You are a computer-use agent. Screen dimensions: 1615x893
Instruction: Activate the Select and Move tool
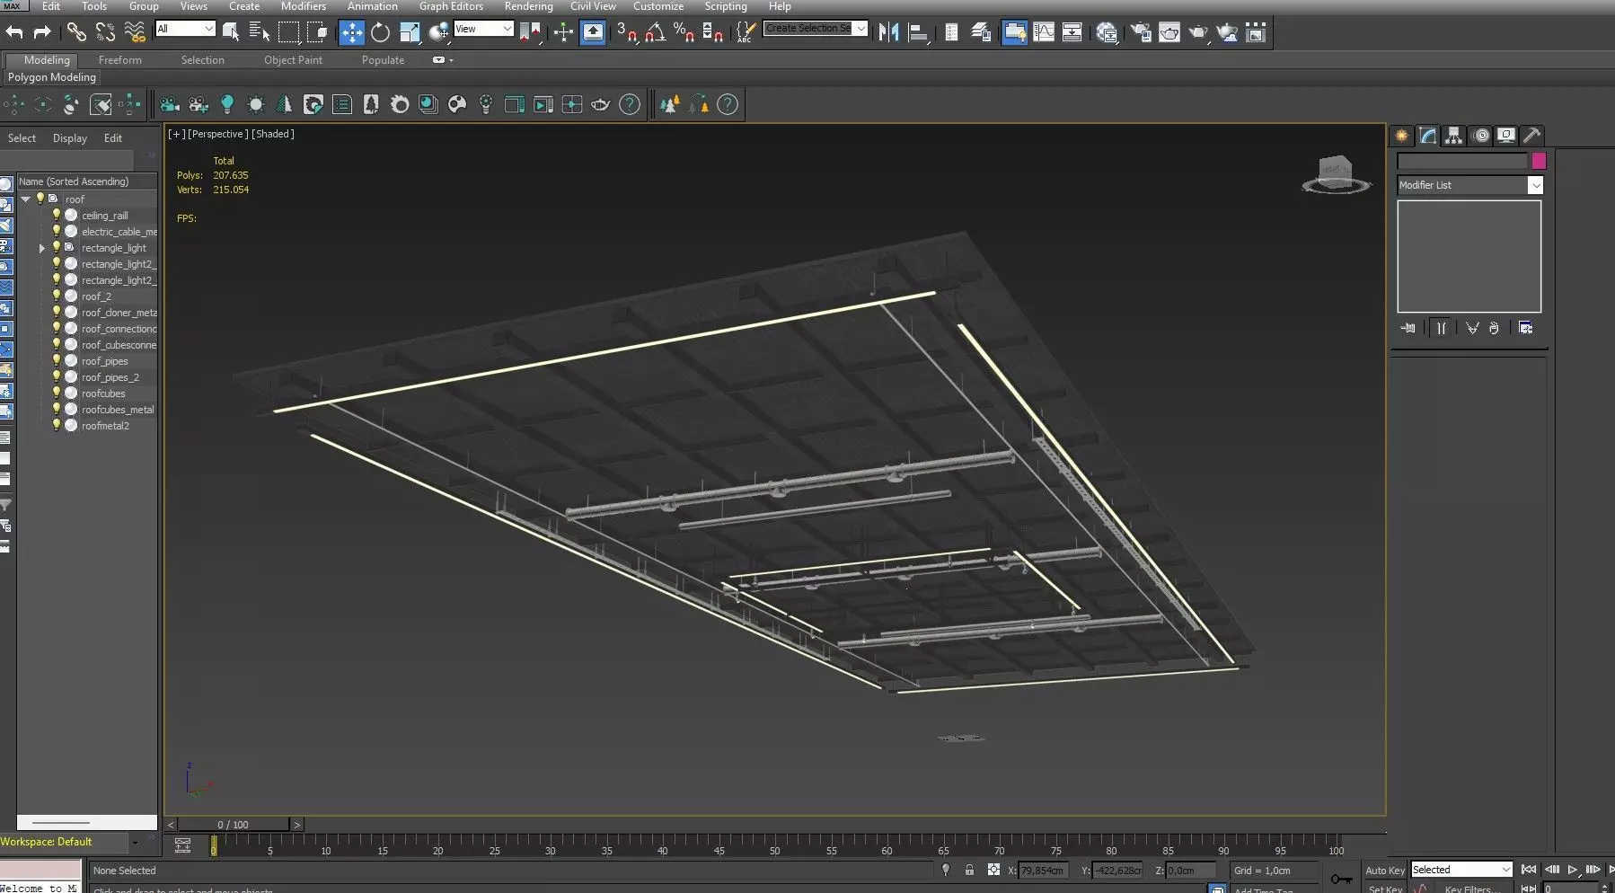point(351,32)
